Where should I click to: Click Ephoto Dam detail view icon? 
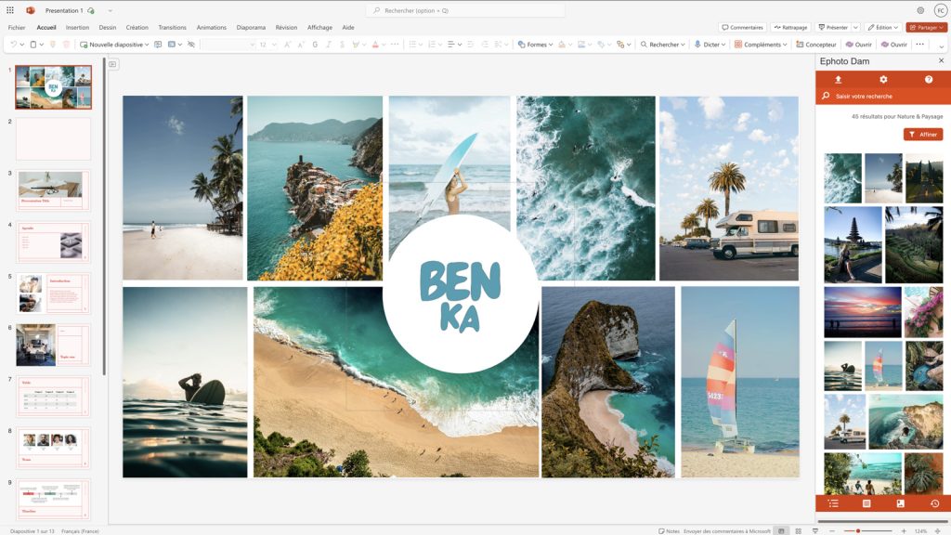tap(866, 503)
